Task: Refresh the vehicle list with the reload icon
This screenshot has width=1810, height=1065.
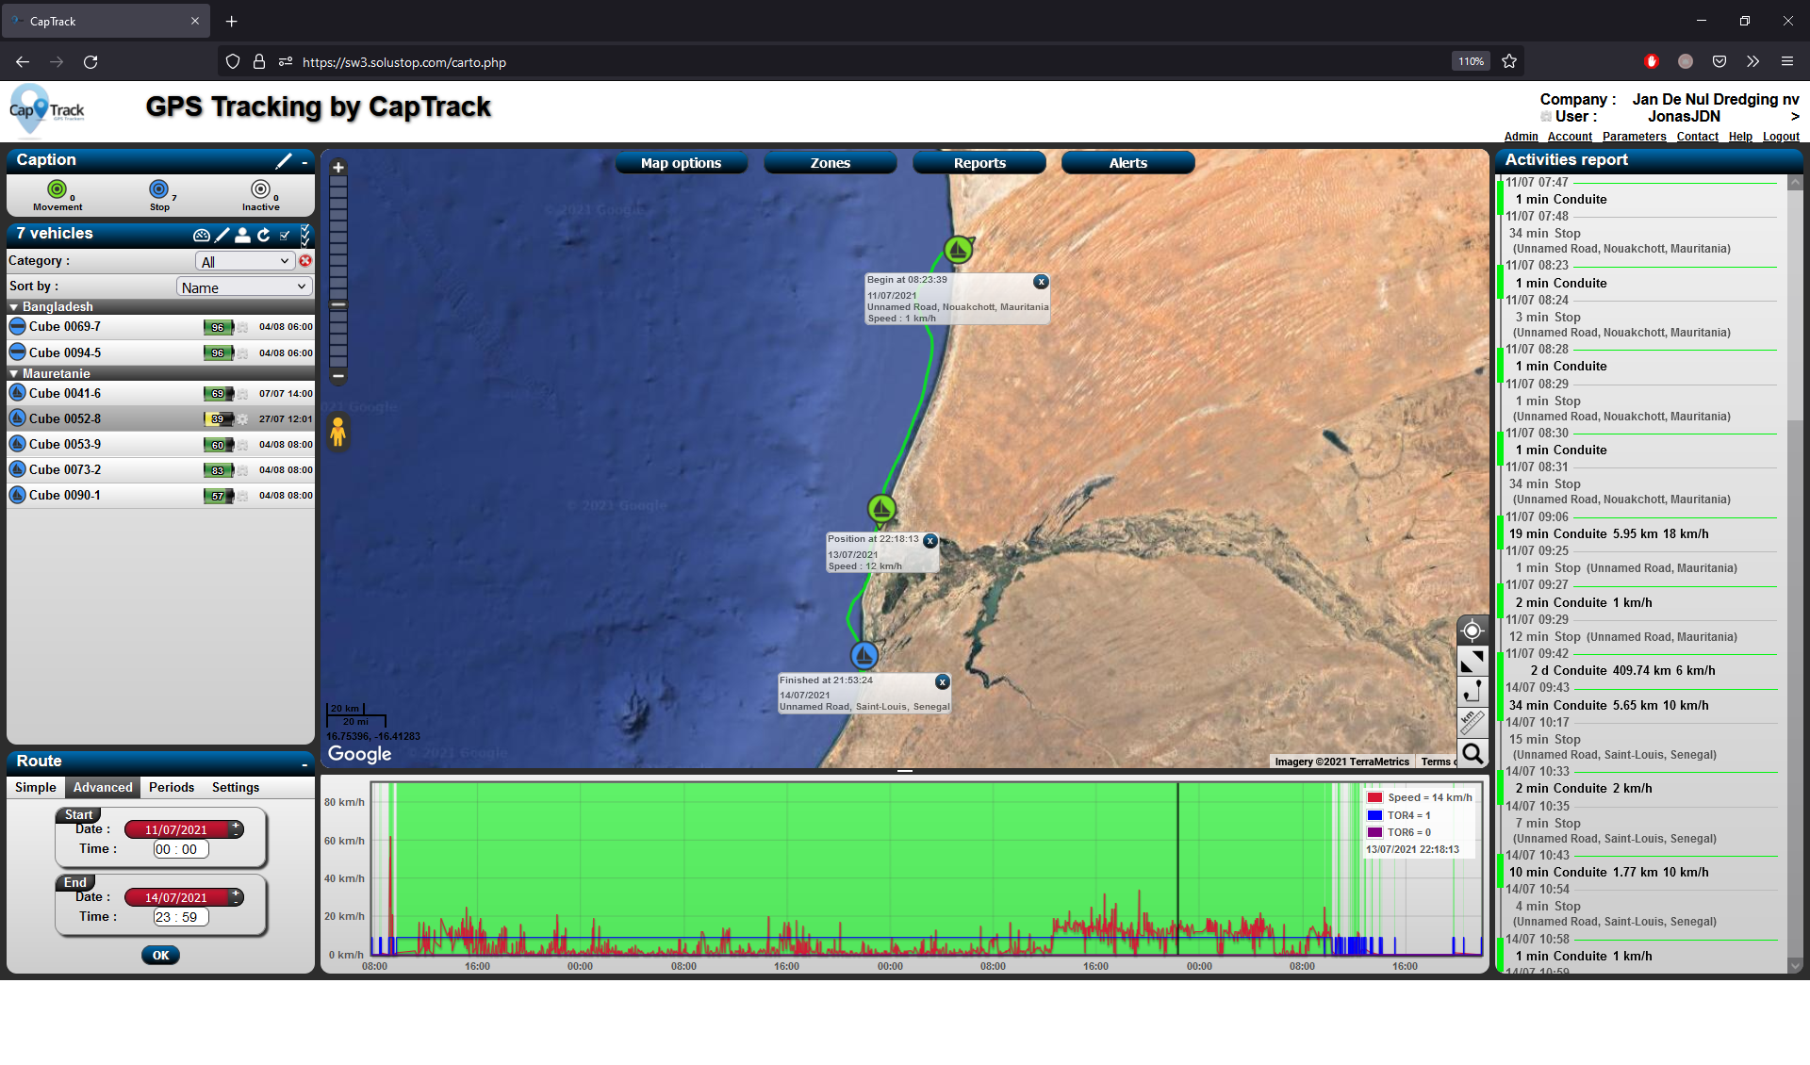Action: tap(264, 235)
